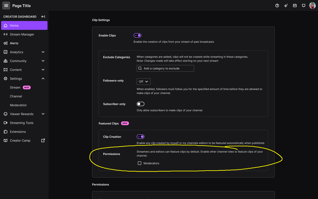Click the Extensions puzzle icon

point(6,132)
